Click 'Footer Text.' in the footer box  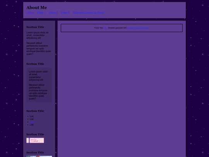99,28
